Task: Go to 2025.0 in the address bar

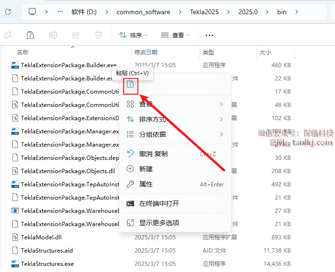Action: (248, 12)
